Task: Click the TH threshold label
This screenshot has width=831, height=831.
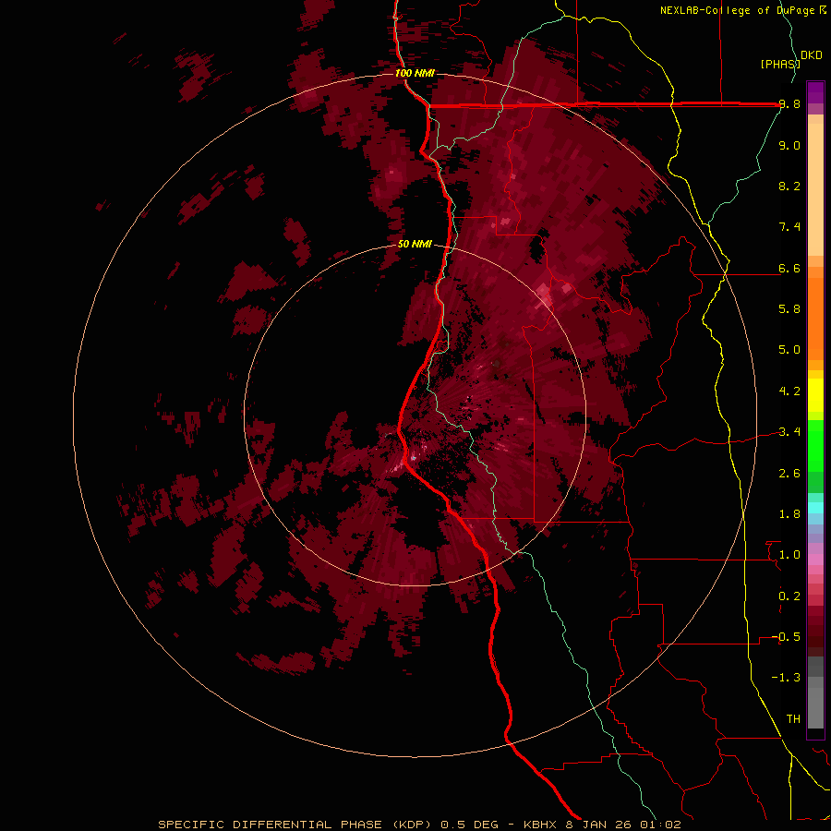Action: (793, 719)
